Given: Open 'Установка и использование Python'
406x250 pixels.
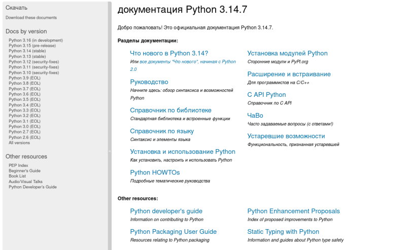Looking at the screenshot, I should [x=183, y=152].
